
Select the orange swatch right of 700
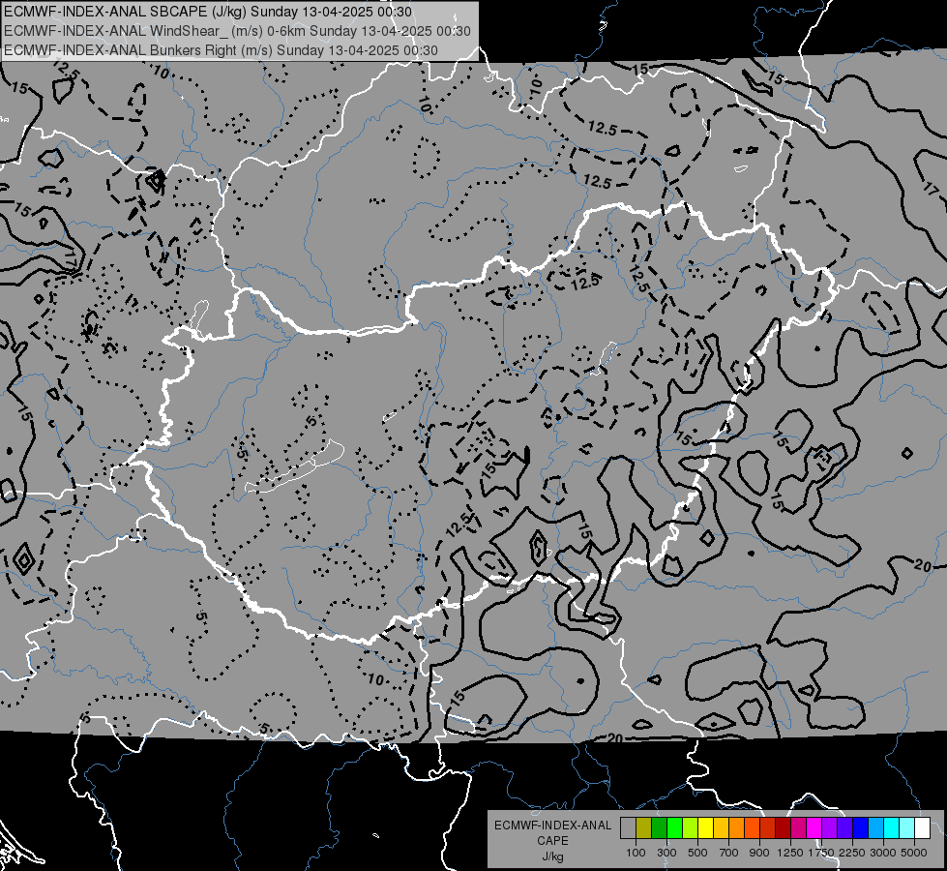[x=736, y=827]
